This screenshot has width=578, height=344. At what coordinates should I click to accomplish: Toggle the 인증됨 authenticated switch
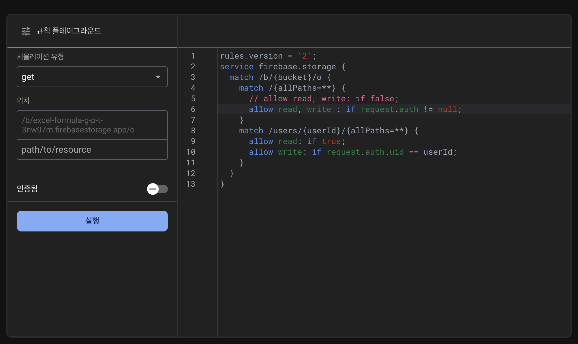pos(157,189)
